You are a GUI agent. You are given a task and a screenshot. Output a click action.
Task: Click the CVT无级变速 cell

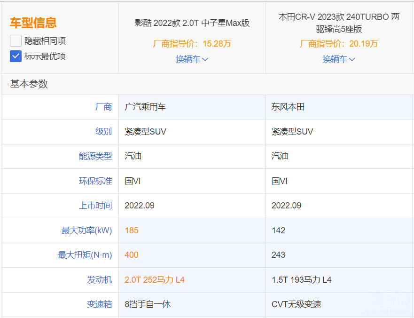point(296,304)
